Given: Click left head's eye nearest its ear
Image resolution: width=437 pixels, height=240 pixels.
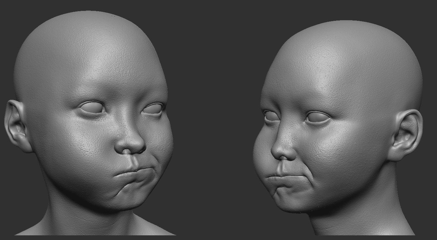Looking at the screenshot, I should pyautogui.click(x=92, y=108).
